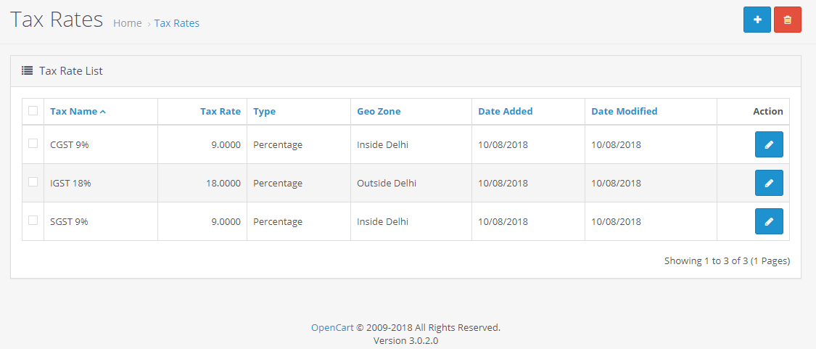Sort by Date Added column
Screen dimensions: 816x349
506,111
